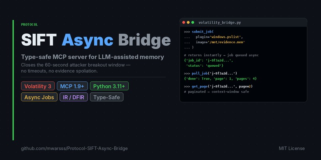Screen dimensions: 321x160
Task: Click the red close dot in the code window
Action: coord(184,23)
